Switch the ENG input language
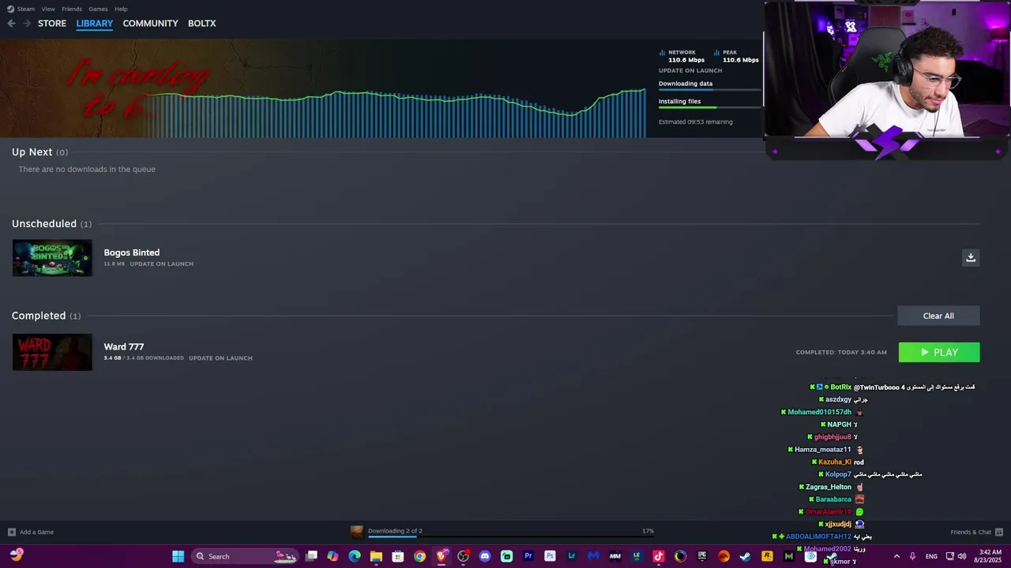Image resolution: width=1011 pixels, height=568 pixels. tap(931, 556)
